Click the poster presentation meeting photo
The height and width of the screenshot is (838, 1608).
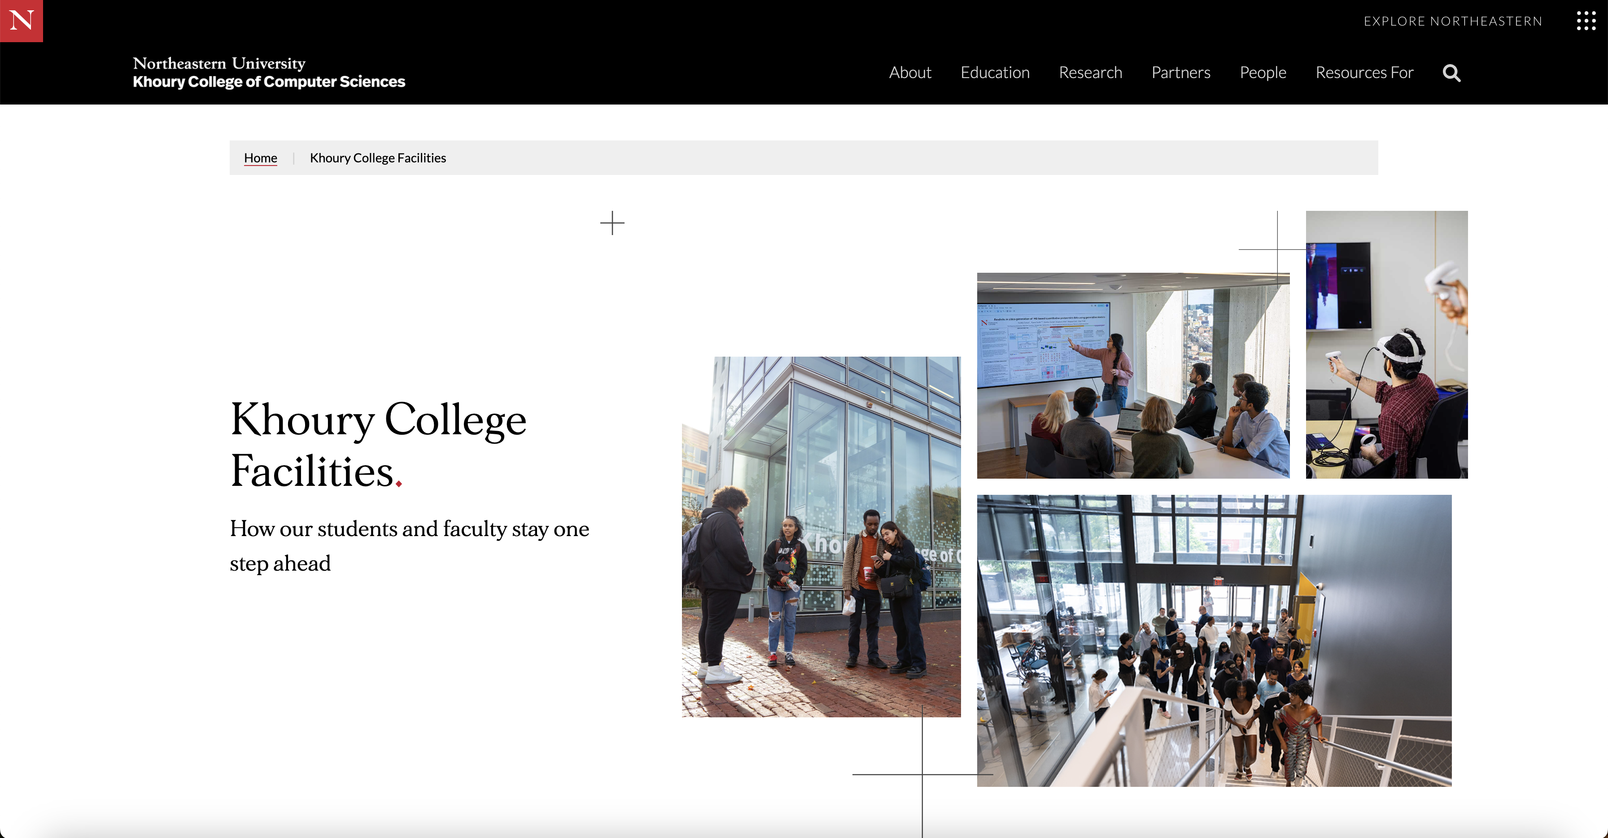tap(1132, 375)
